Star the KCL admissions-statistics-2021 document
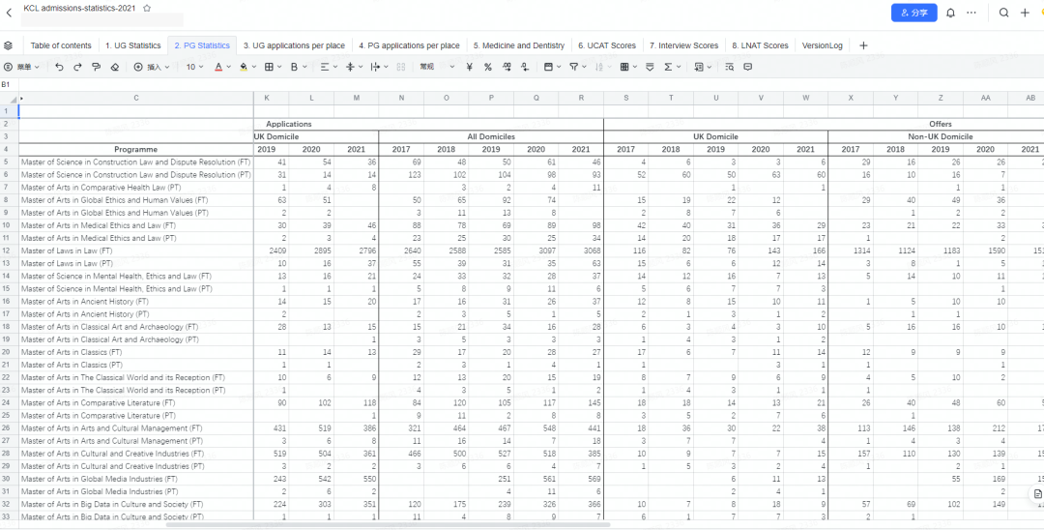Screen dimensions: 1044x530 pos(147,8)
